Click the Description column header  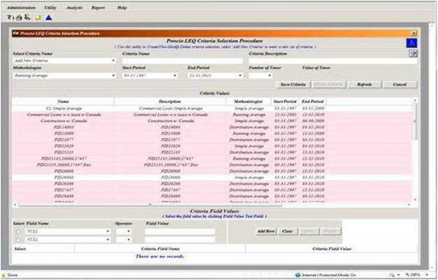(170, 102)
